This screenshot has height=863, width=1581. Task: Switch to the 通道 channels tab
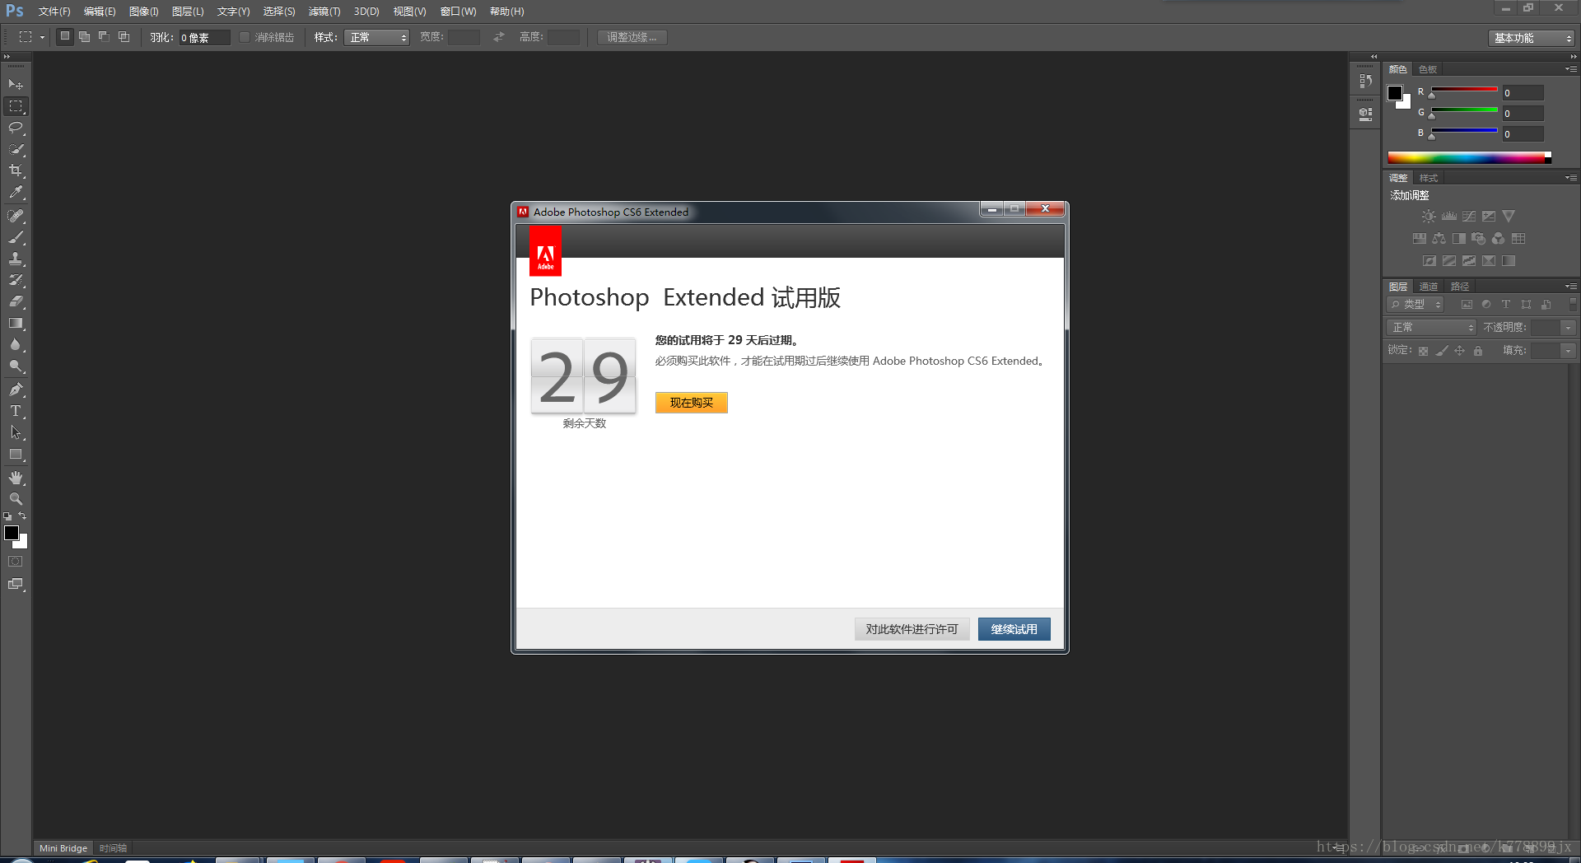pos(1429,287)
